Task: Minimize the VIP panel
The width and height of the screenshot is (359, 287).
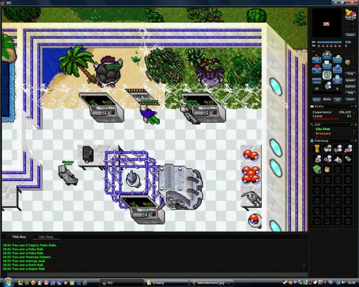Action: (352, 125)
